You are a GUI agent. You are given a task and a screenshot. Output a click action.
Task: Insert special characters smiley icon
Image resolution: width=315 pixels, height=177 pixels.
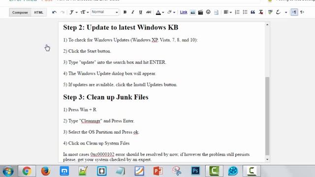click(208, 12)
